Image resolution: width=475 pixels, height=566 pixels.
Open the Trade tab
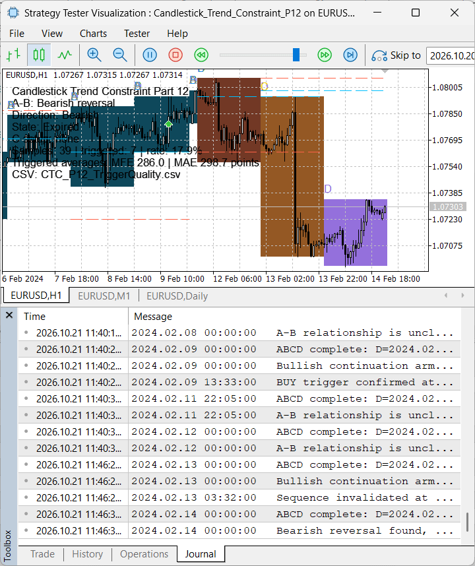[42, 553]
